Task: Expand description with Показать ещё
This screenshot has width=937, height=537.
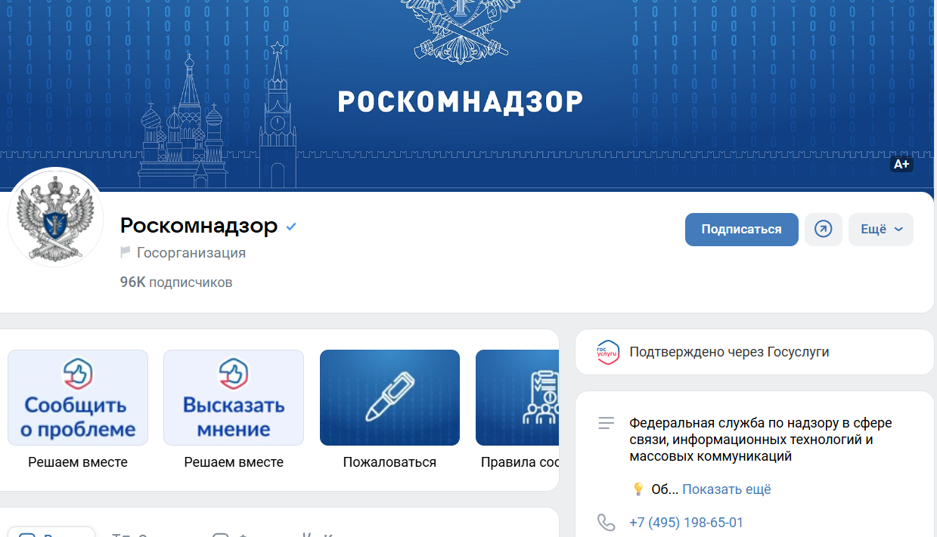Action: [x=727, y=489]
